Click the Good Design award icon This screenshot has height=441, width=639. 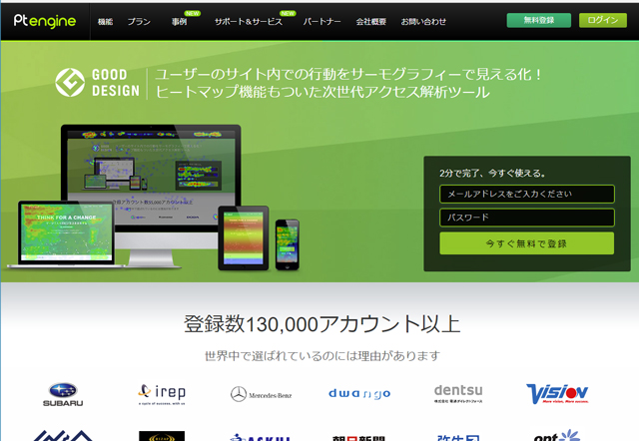tap(70, 82)
